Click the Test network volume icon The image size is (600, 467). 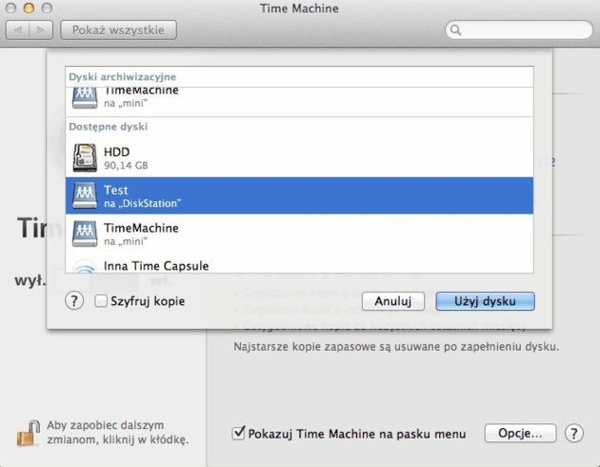[x=85, y=195]
